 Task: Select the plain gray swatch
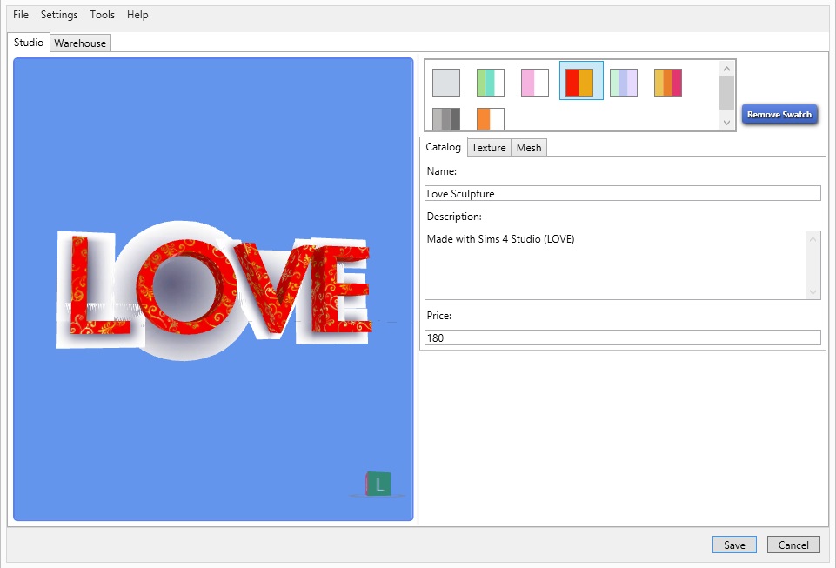[x=446, y=83]
